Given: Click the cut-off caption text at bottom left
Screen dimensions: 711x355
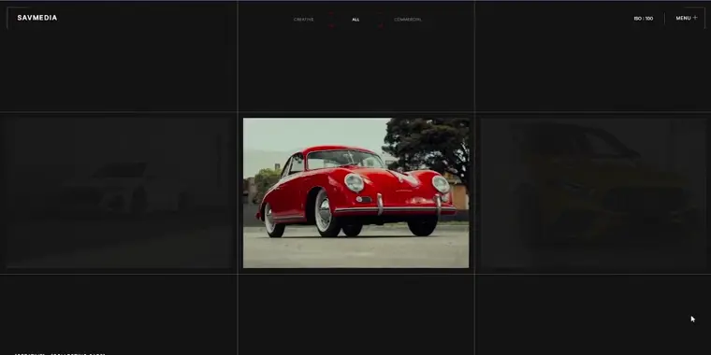Looking at the screenshot, I should 60,354.
